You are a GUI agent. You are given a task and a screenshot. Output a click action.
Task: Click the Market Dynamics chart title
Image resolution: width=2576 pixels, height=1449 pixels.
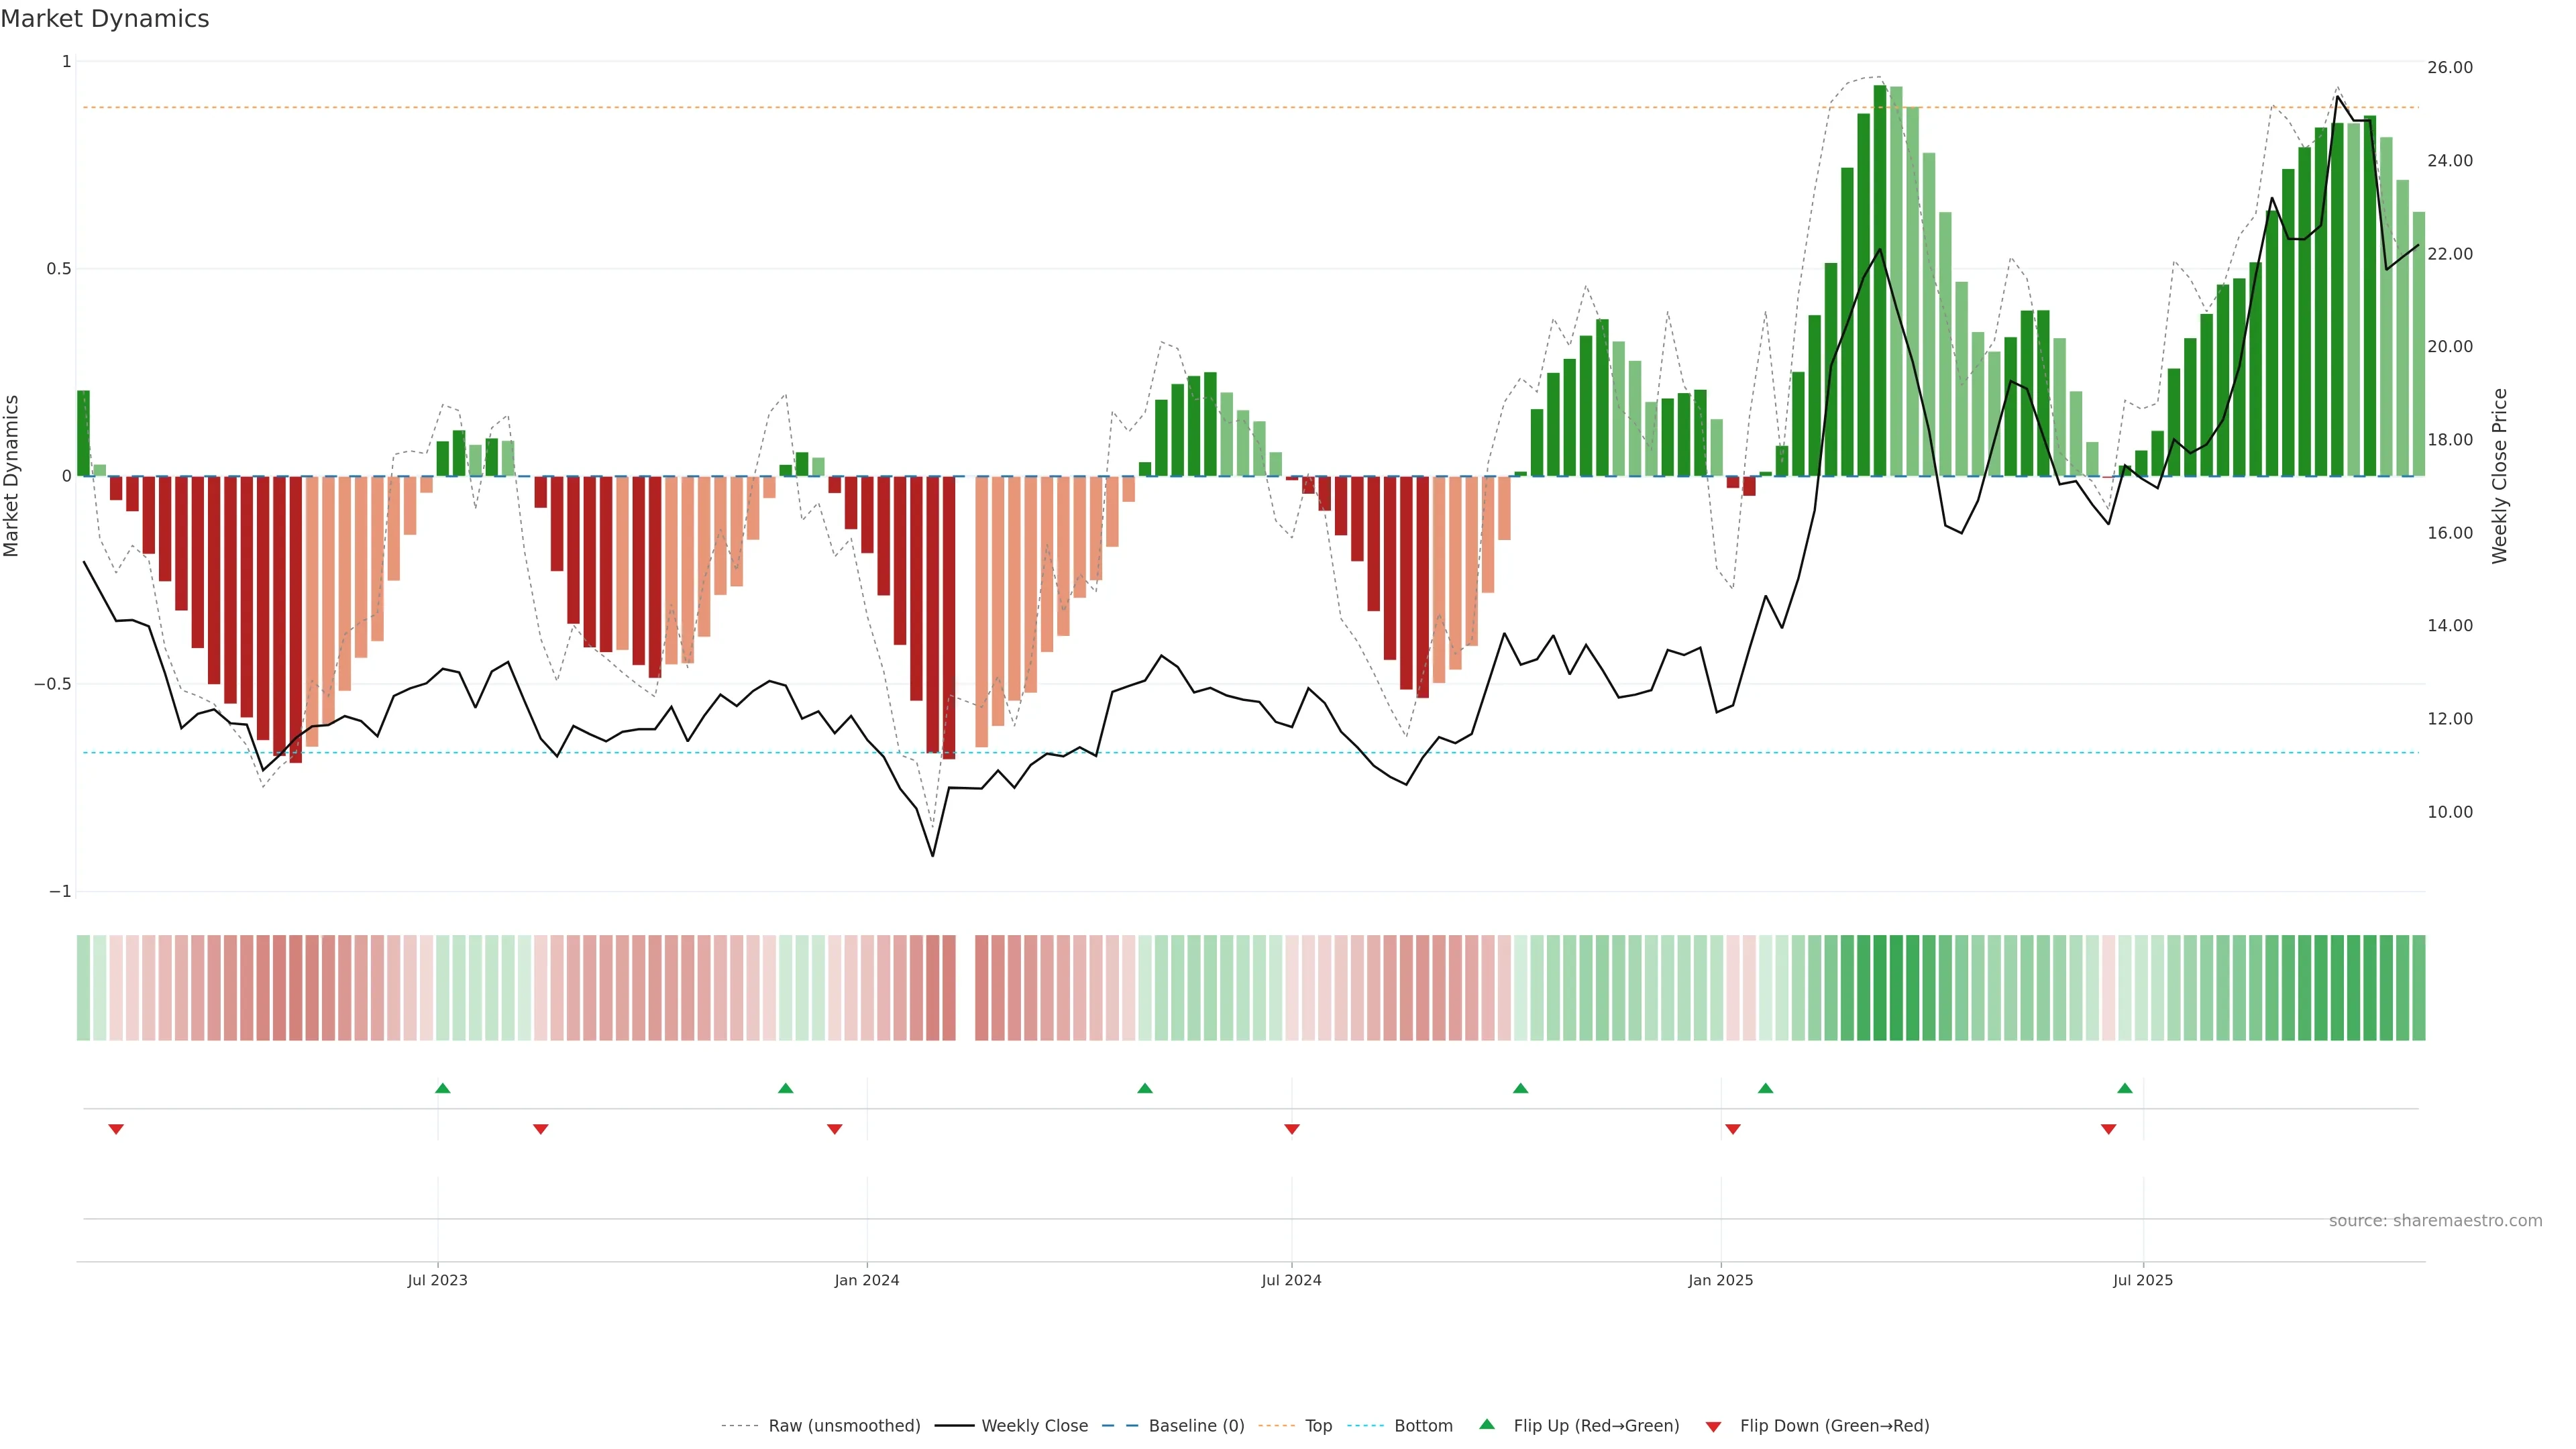[x=105, y=19]
